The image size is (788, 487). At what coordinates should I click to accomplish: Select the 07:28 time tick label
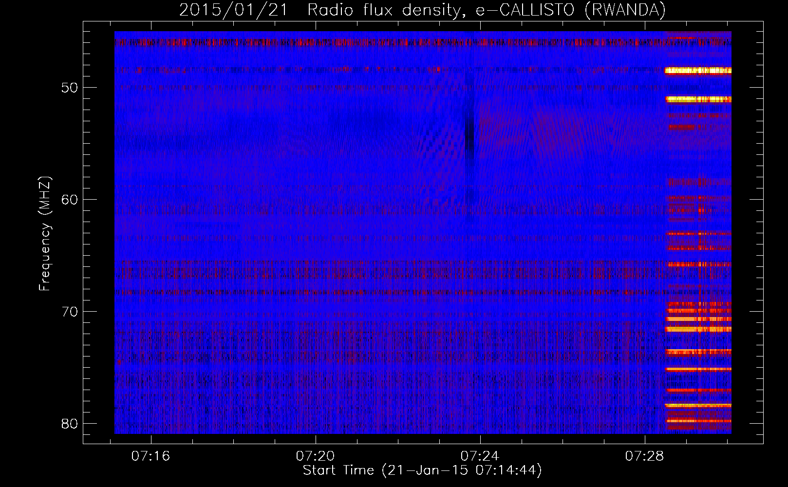[645, 456]
